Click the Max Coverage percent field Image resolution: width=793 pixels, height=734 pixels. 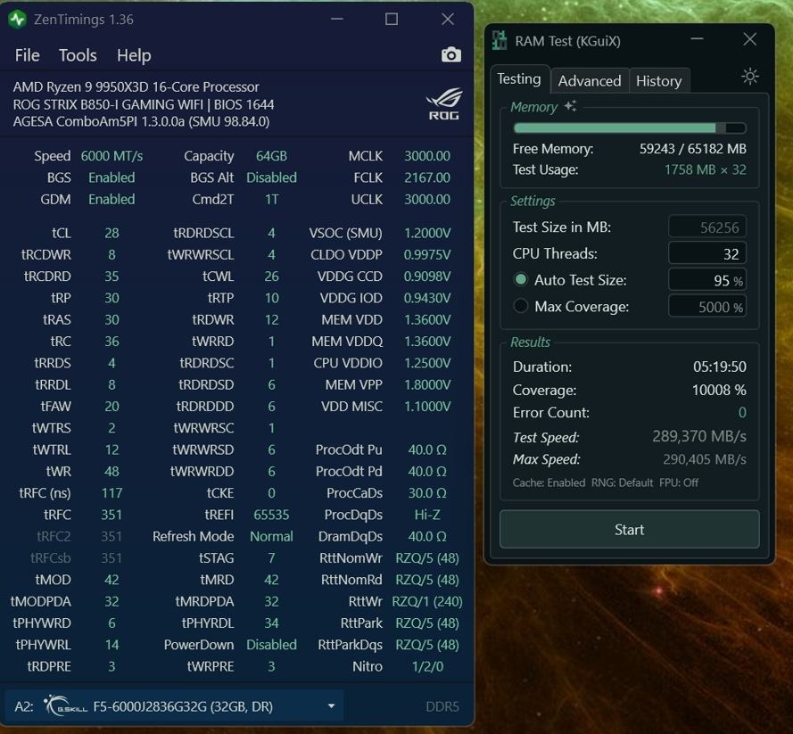point(707,306)
